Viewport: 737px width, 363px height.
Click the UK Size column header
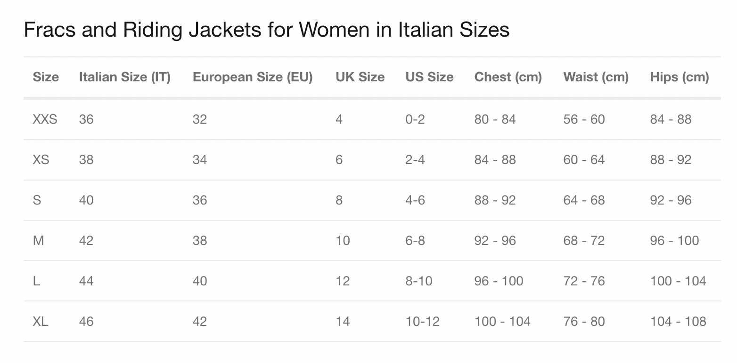point(360,77)
